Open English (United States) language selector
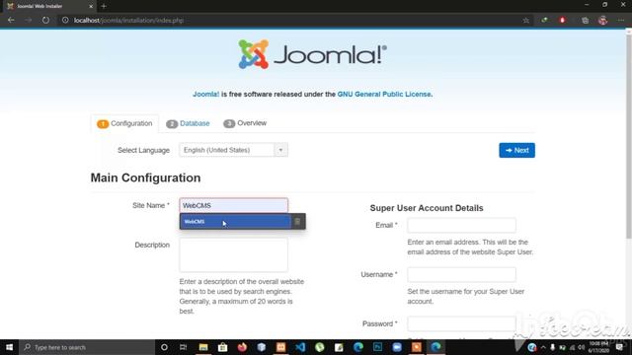The image size is (632, 355). pos(234,150)
